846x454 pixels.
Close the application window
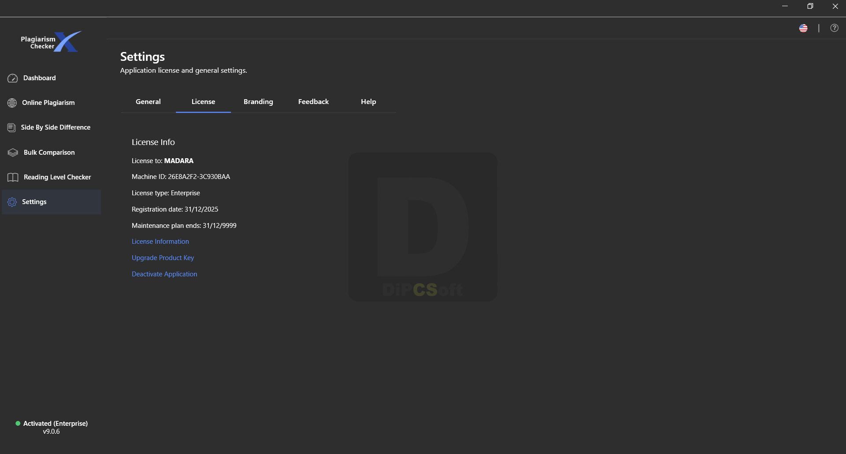[x=835, y=6]
